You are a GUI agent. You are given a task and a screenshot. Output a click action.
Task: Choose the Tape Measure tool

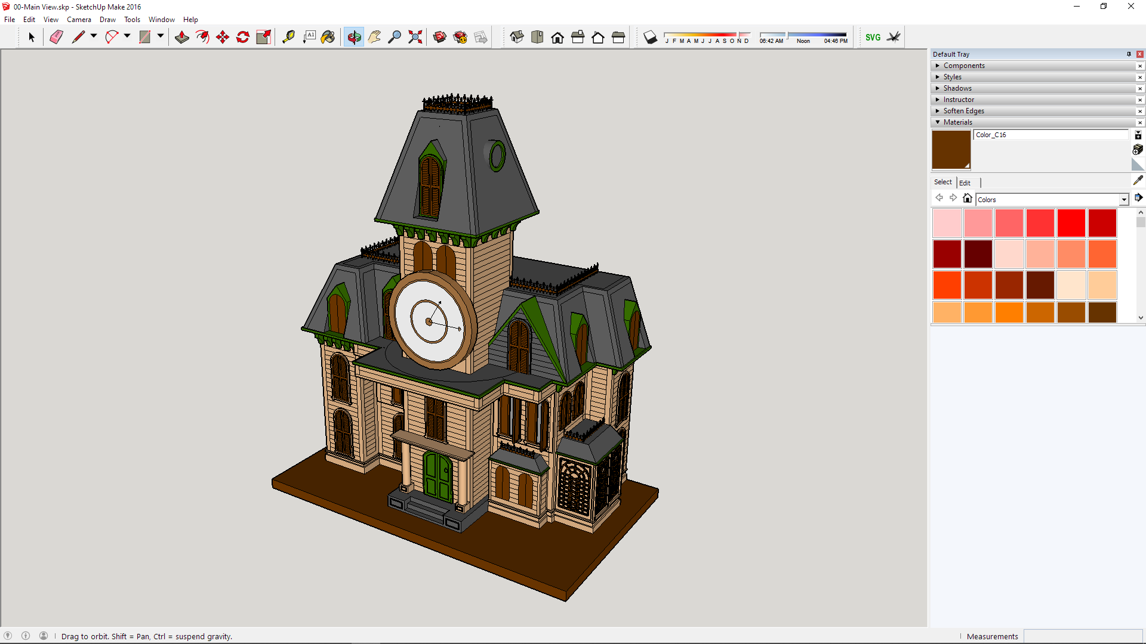288,37
